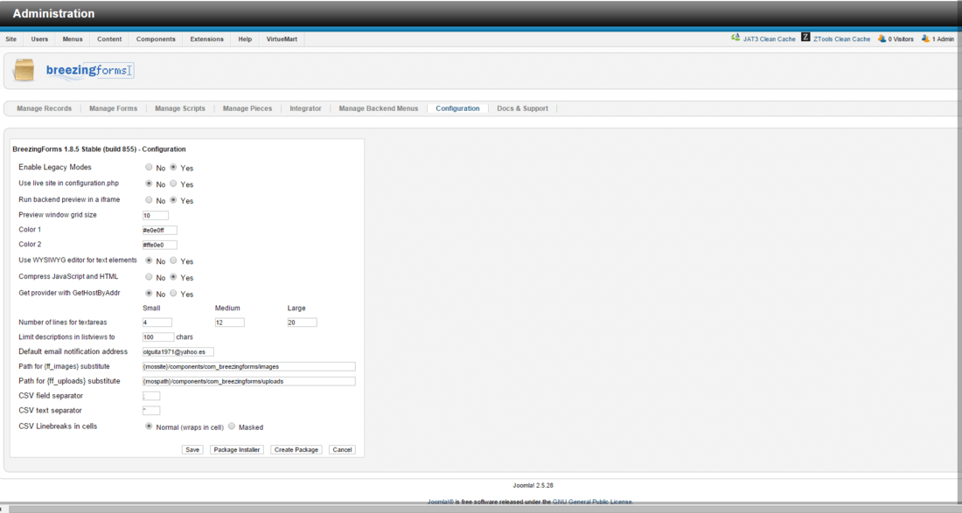Click the 0 Visitors text

tap(901, 39)
